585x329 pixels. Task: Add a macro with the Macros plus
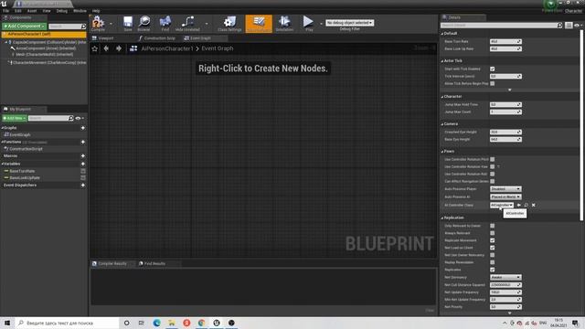click(x=83, y=156)
